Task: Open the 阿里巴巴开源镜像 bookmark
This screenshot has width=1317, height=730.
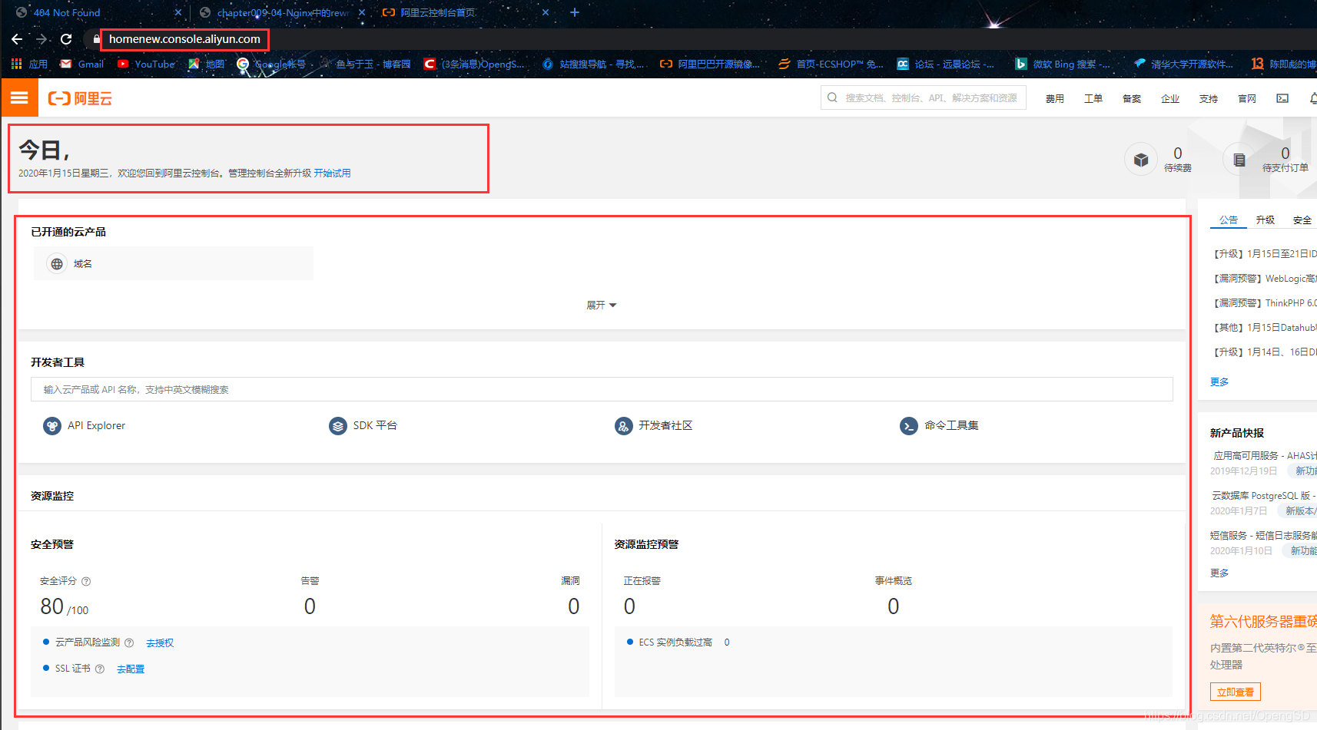Action: [x=710, y=64]
